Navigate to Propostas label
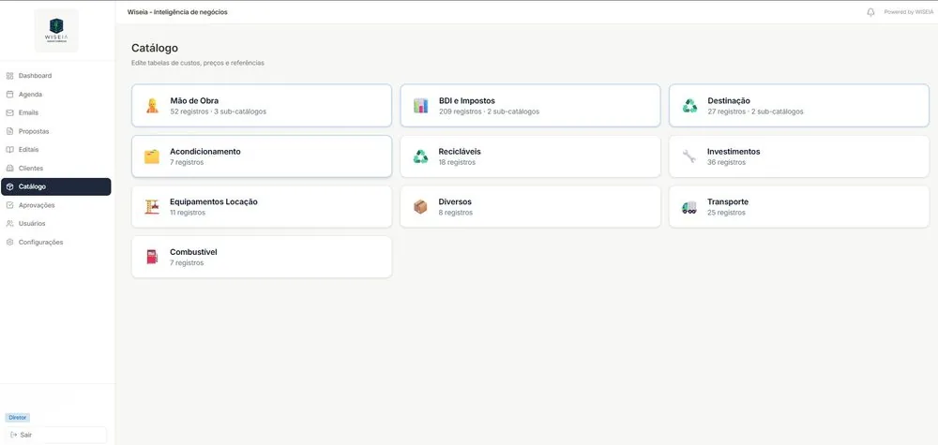 coord(34,131)
